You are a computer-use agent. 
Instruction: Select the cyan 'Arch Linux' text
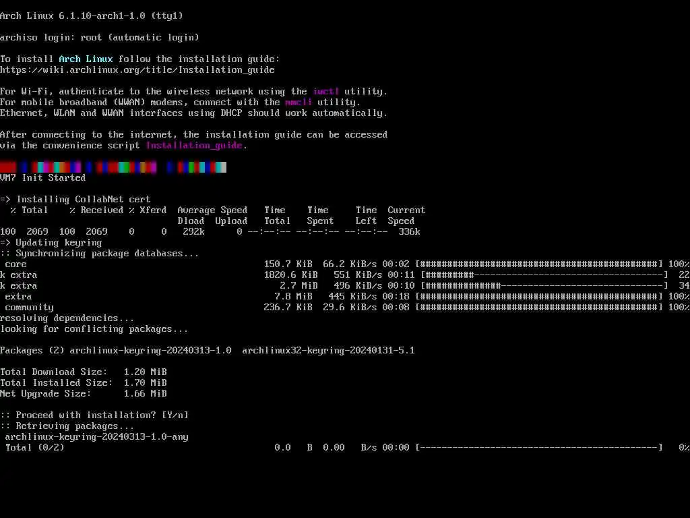click(x=86, y=59)
